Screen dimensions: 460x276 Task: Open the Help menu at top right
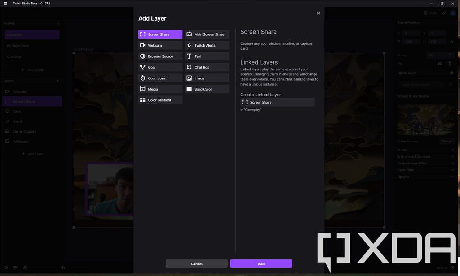[x=430, y=13]
